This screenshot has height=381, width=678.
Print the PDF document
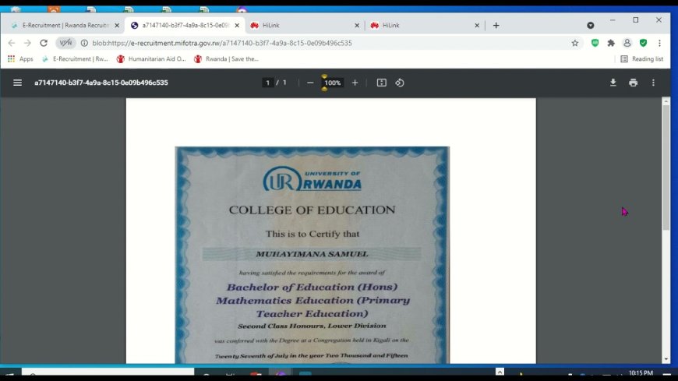click(x=633, y=83)
